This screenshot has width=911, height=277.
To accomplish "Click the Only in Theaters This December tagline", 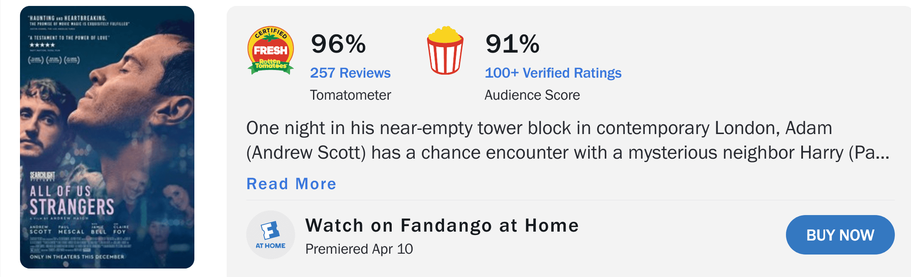I will pyautogui.click(x=77, y=257).
